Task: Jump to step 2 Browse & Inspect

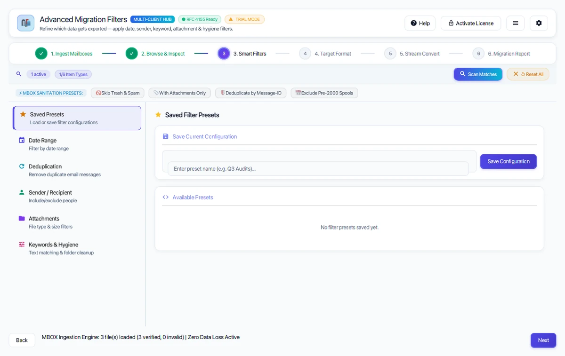Action: tap(155, 54)
